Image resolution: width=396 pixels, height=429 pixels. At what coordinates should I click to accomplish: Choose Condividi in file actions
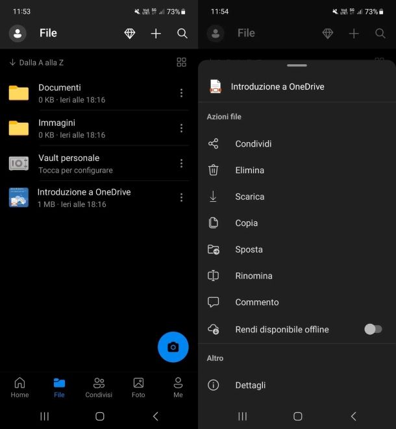pyautogui.click(x=297, y=143)
